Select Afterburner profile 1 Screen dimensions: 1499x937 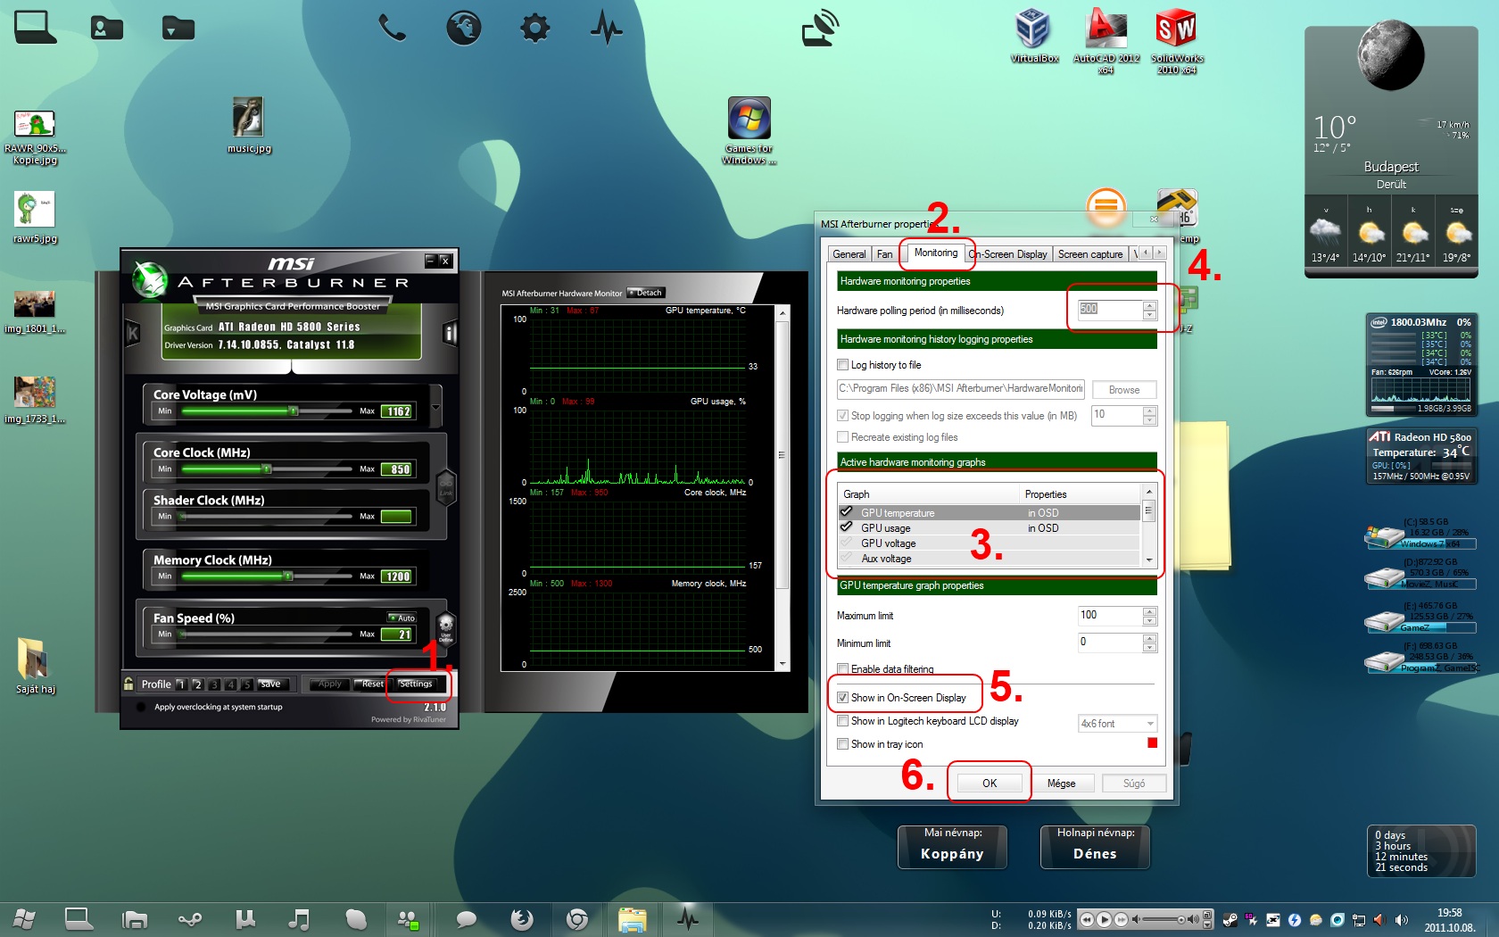coord(181,684)
